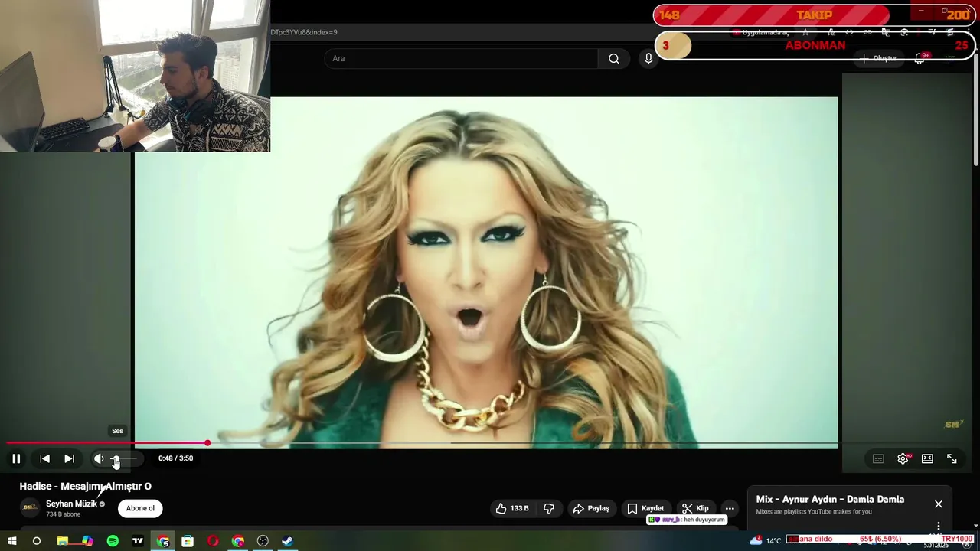Click the playback time 0:48 / 3:50
This screenshot has width=980, height=551.
tap(175, 458)
